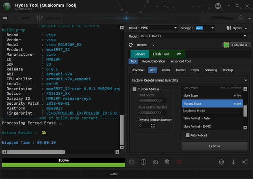The height and width of the screenshot is (179, 253).
Task: Open the info circle icon
Action: [x=143, y=162]
